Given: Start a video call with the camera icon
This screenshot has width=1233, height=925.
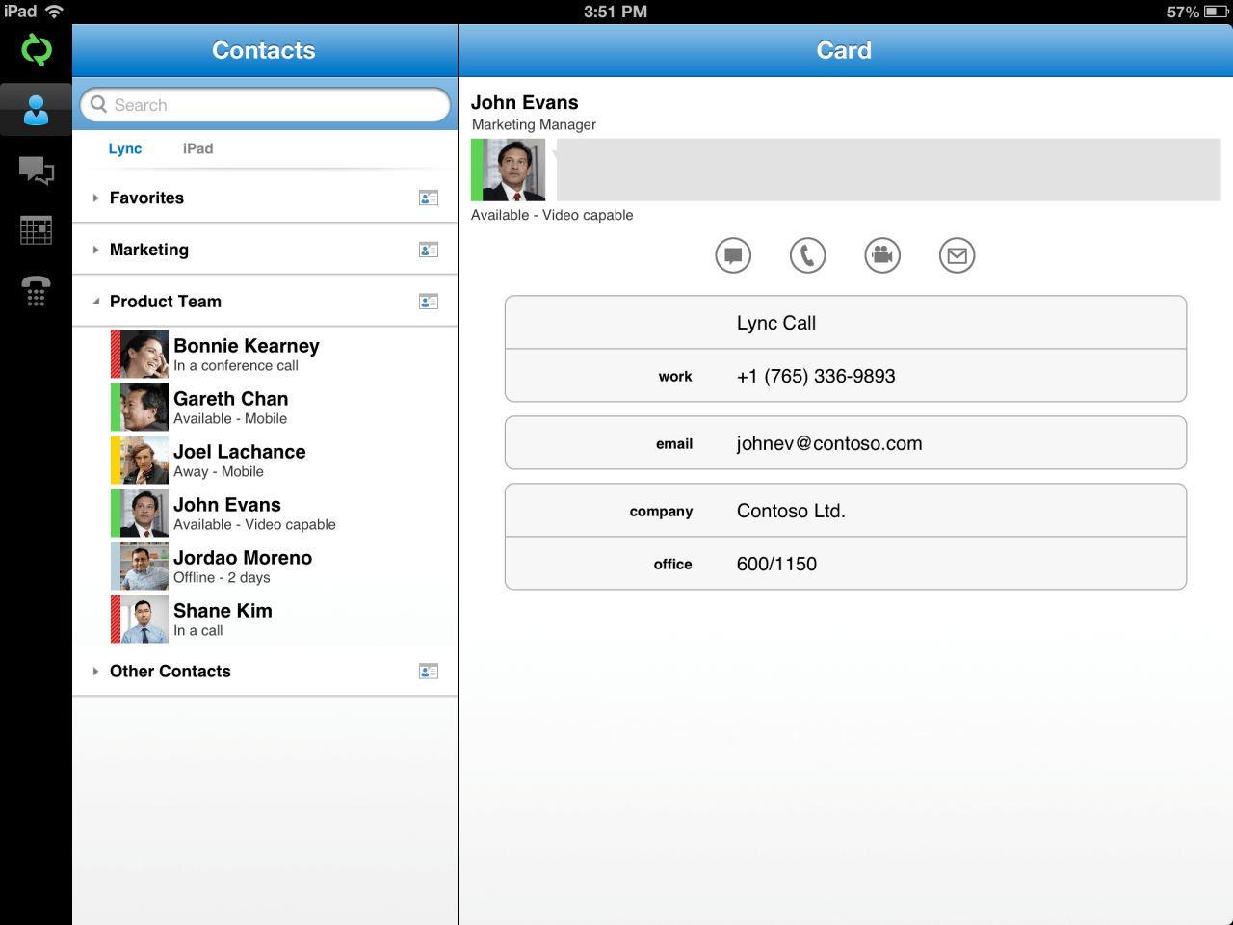Looking at the screenshot, I should click(882, 255).
